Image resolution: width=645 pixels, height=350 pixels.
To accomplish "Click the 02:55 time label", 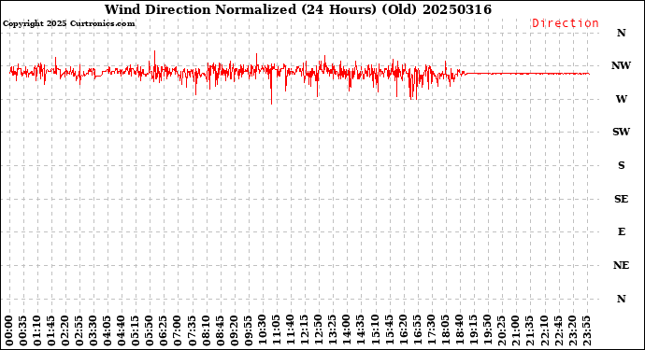I will pyautogui.click(x=79, y=330).
